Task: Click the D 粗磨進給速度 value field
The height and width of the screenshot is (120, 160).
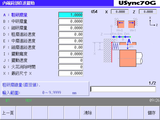Action: (x=70, y=34)
